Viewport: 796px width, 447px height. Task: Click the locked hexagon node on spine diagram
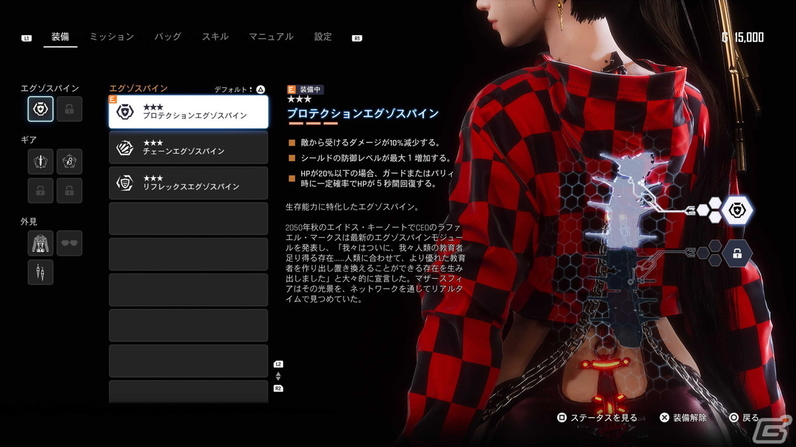tap(737, 253)
